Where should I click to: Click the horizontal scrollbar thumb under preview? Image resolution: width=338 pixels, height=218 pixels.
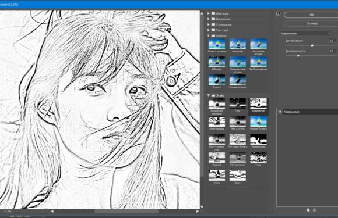click(x=126, y=212)
